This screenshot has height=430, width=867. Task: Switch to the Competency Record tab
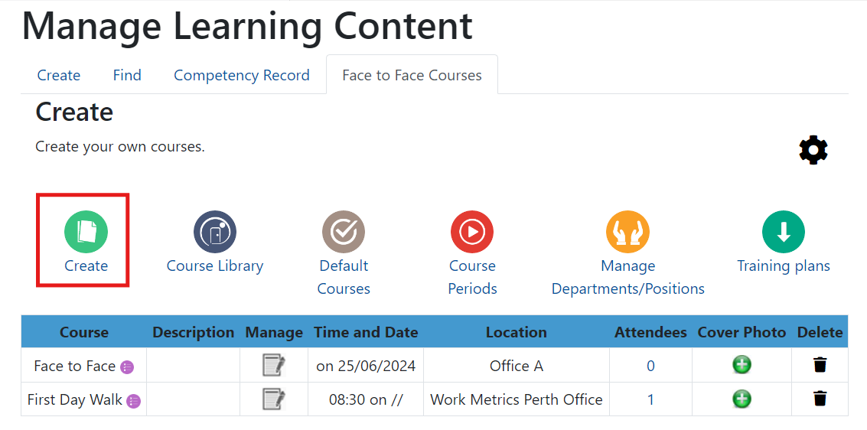[x=241, y=75]
